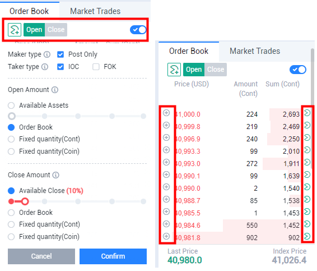Choose Fixed quantity(Coin) under Close Amount
This screenshot has width=317, height=271.
[11, 237]
